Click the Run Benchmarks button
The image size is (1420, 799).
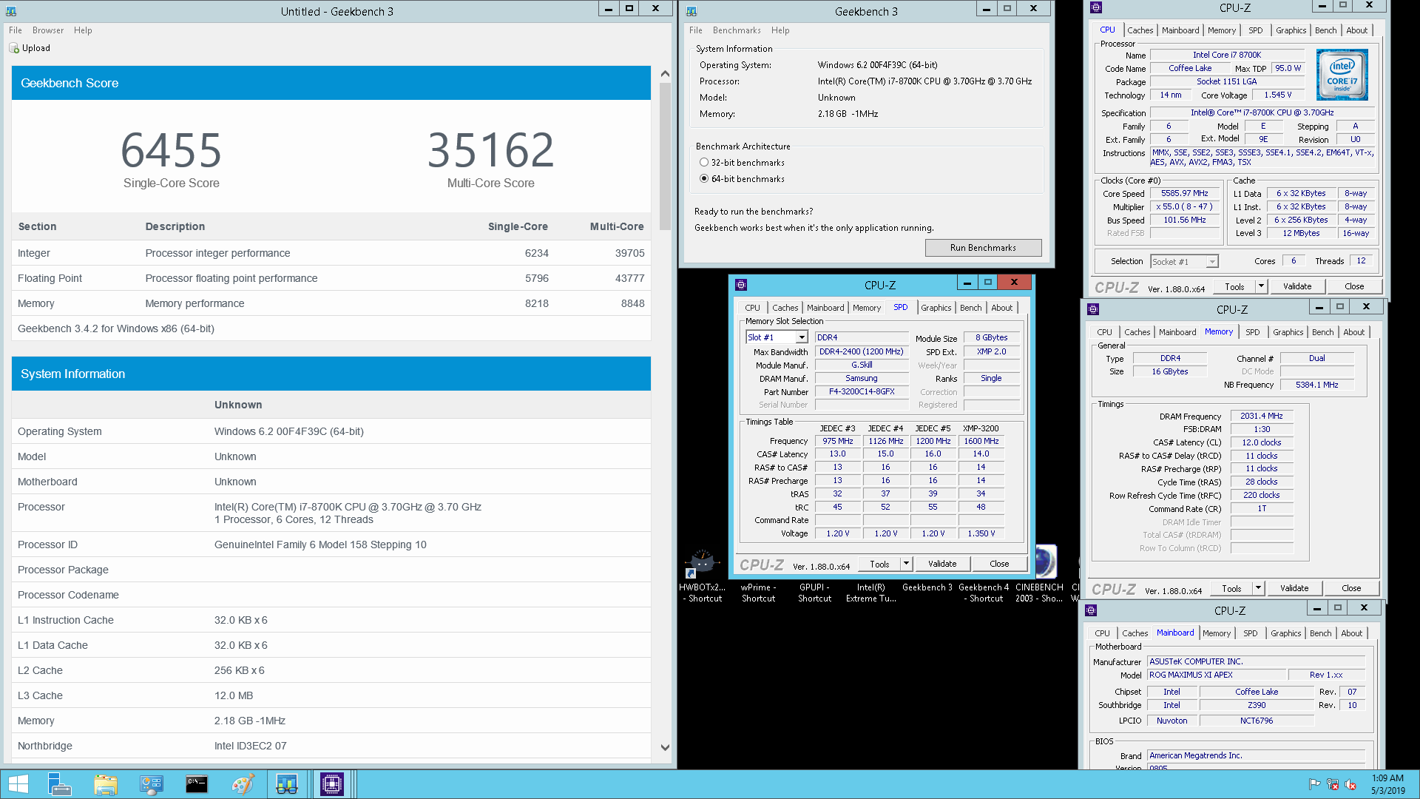click(x=983, y=248)
